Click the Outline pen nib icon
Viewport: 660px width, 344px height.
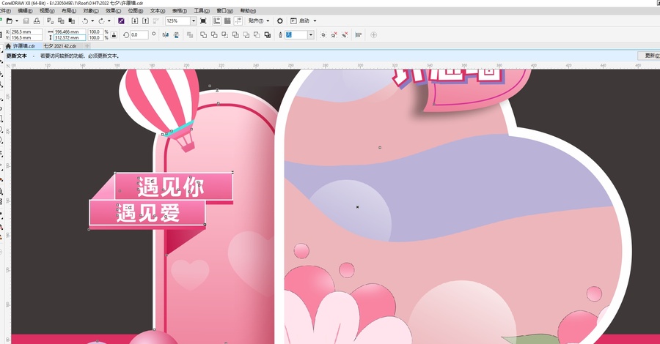pyautogui.click(x=280, y=35)
